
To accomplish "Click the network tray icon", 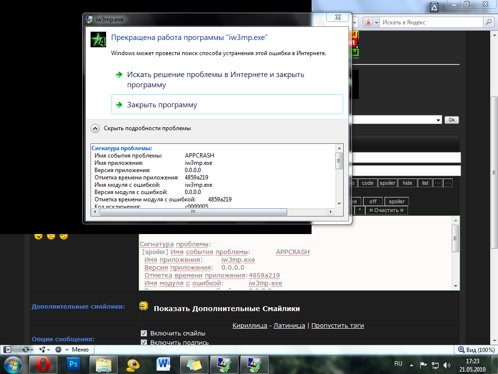I will pyautogui.click(x=435, y=365).
